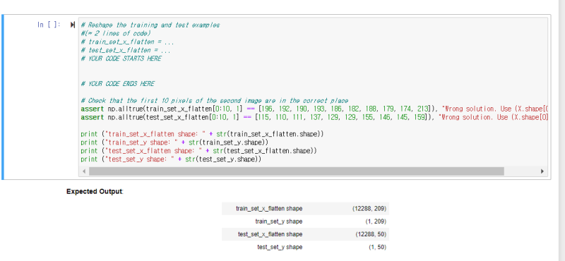Viewport: 565px width, 261px height.
Task: Click the table cell 'test_set_y shape'
Action: click(280, 248)
